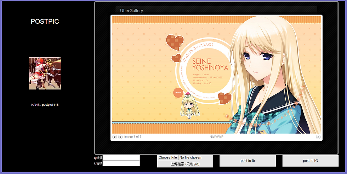Focus the ig帳號 input field
The height and width of the screenshot is (174, 347).
(121, 158)
